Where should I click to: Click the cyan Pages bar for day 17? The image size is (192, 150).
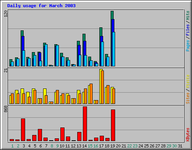[x=102, y=54]
